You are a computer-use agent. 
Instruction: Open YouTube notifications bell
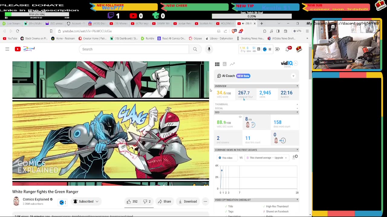coord(288,49)
